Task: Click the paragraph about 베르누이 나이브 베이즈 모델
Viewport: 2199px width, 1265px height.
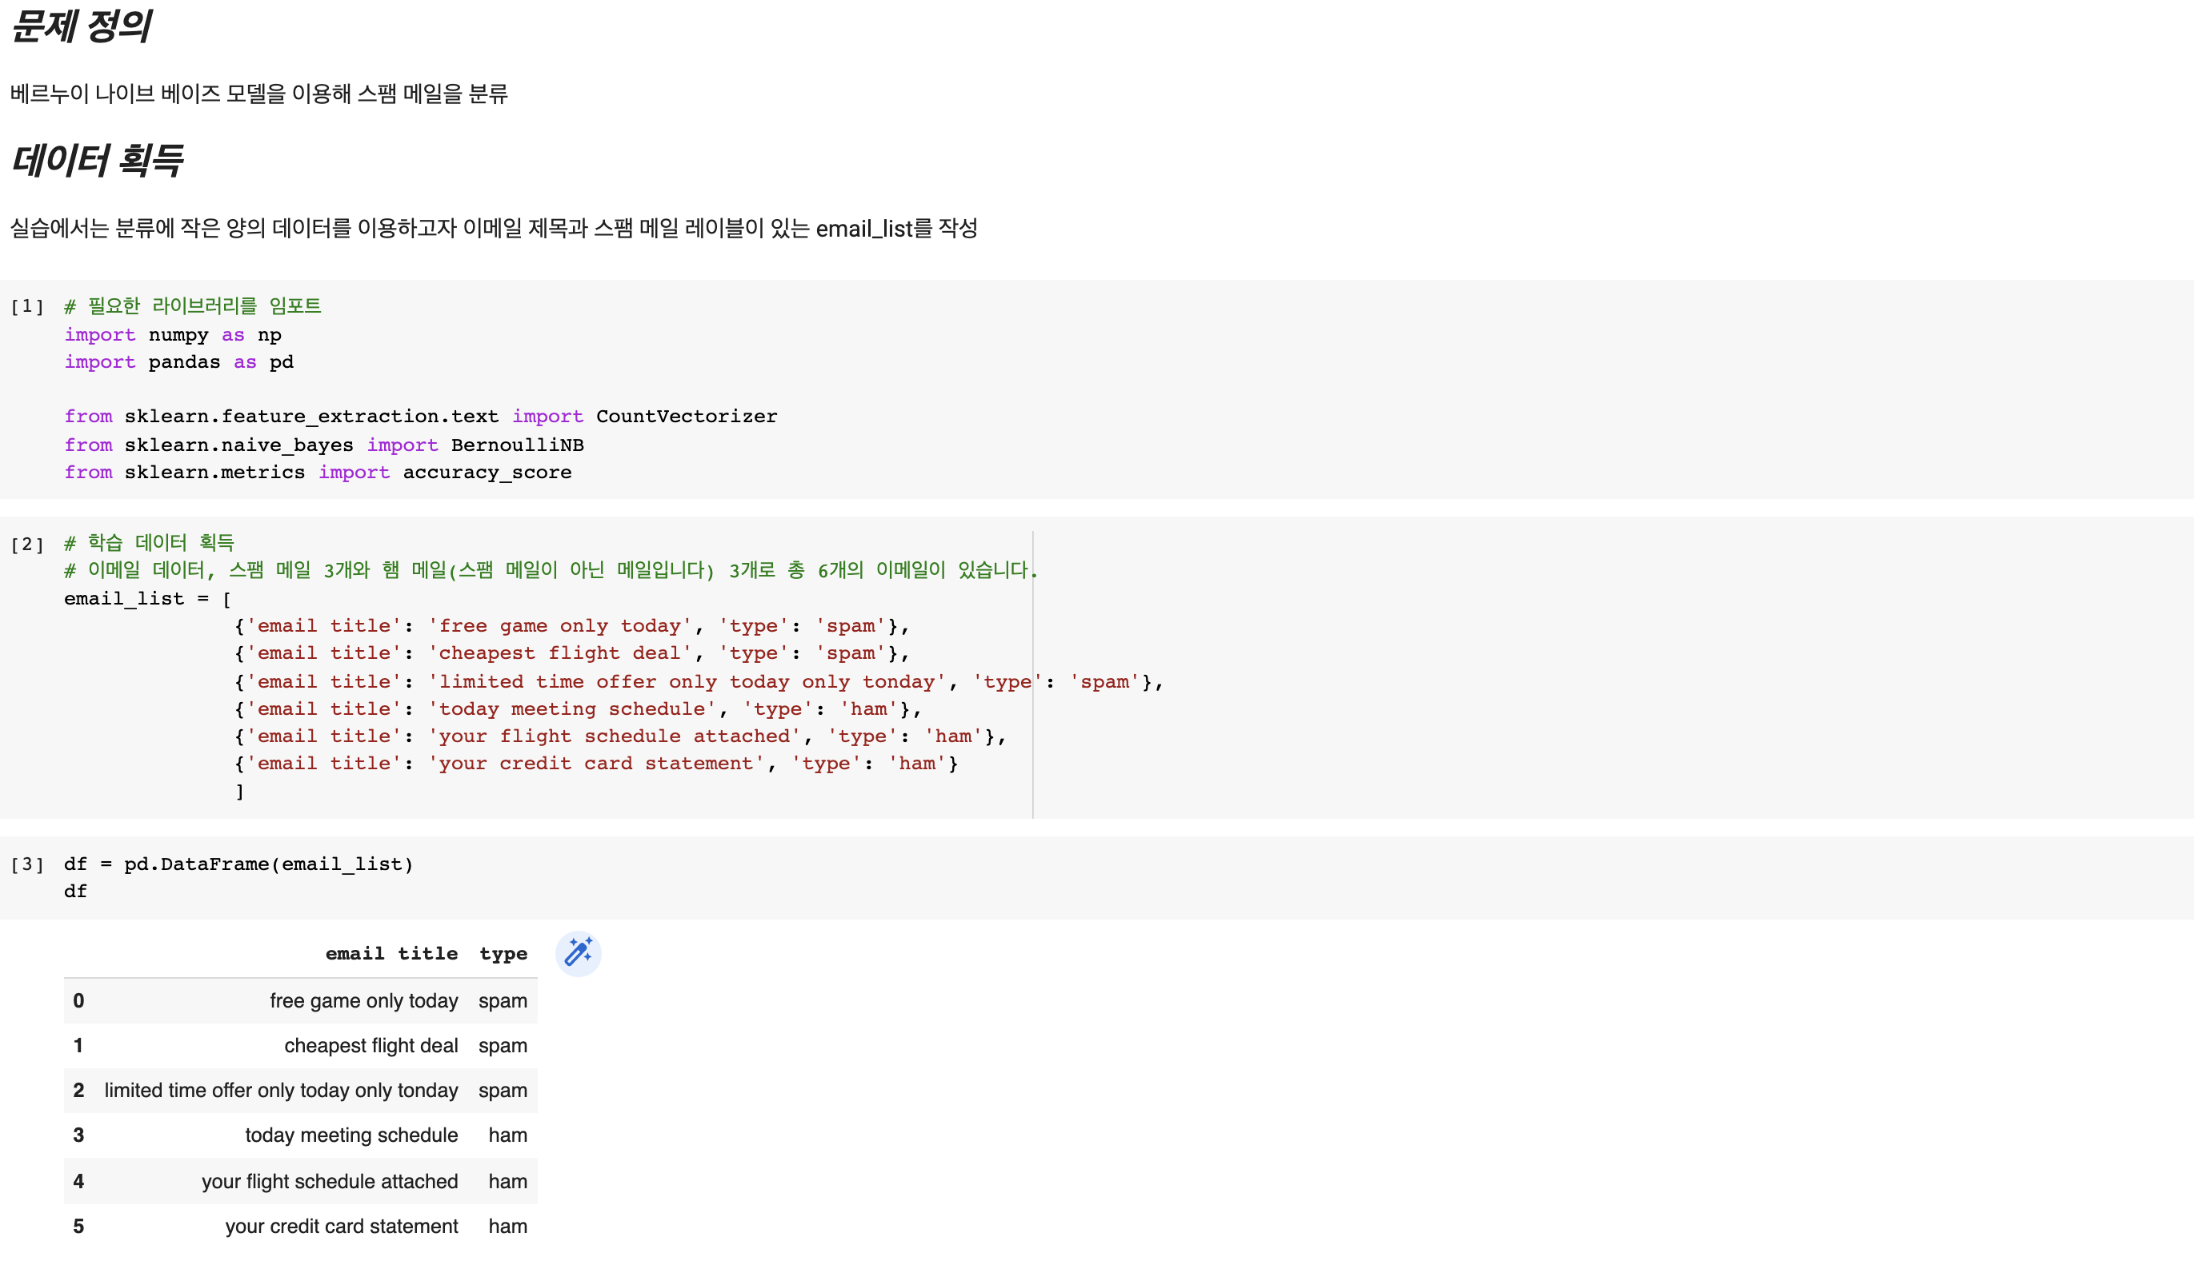Action: 259,94
